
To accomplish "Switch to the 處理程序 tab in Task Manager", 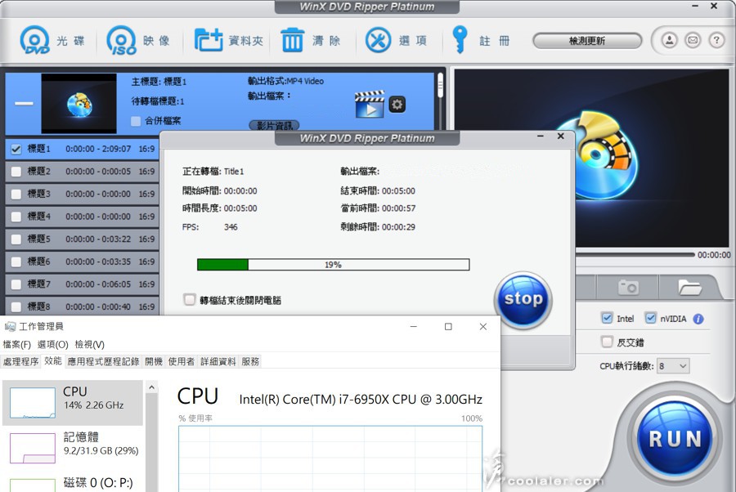I will coord(20,361).
